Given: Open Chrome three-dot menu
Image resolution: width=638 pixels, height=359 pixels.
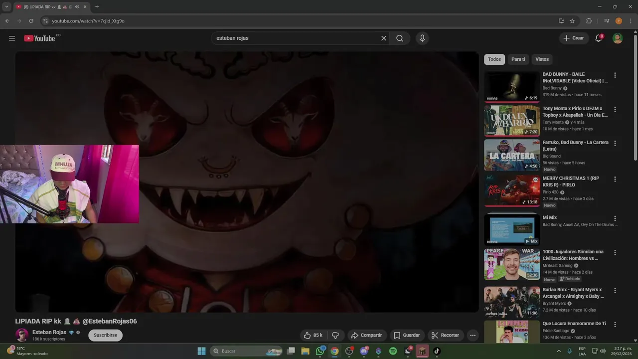Looking at the screenshot, I should coord(631,21).
